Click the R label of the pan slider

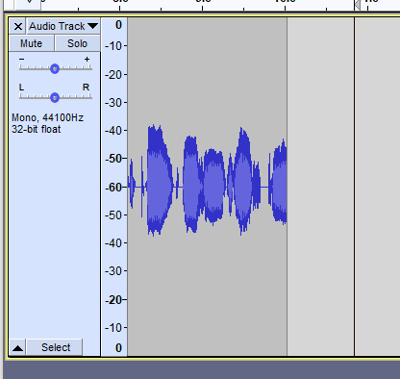coord(86,88)
